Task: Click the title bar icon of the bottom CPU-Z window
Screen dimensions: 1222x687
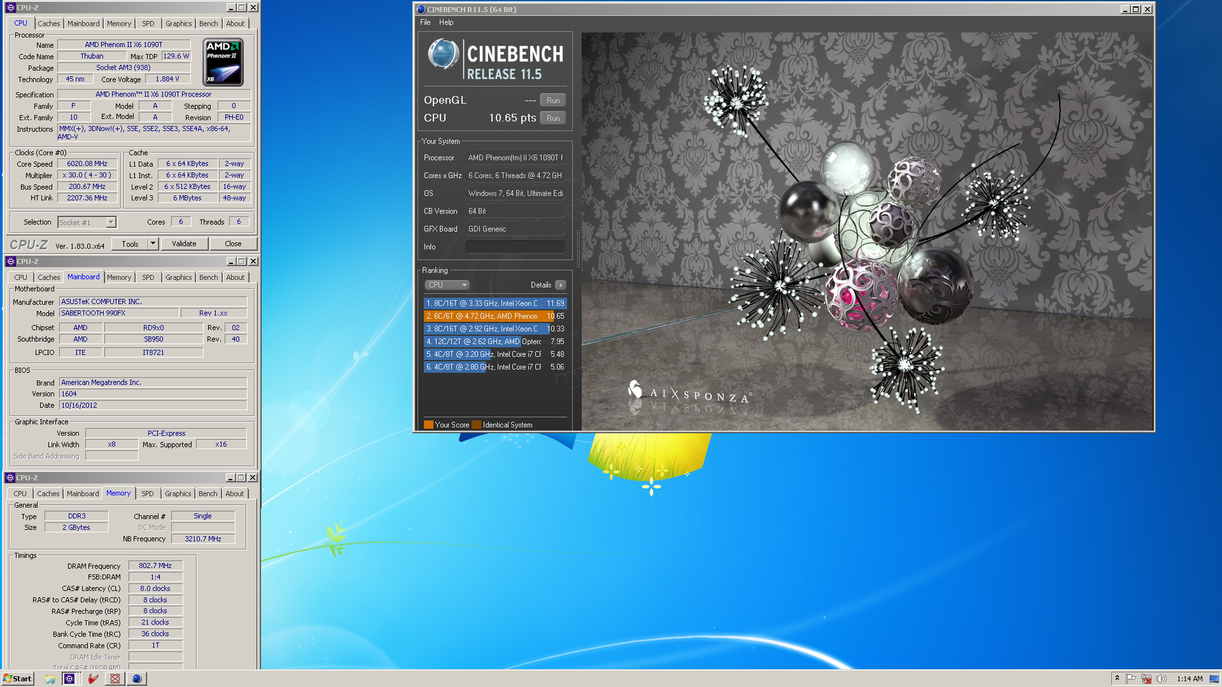Action: coord(10,478)
